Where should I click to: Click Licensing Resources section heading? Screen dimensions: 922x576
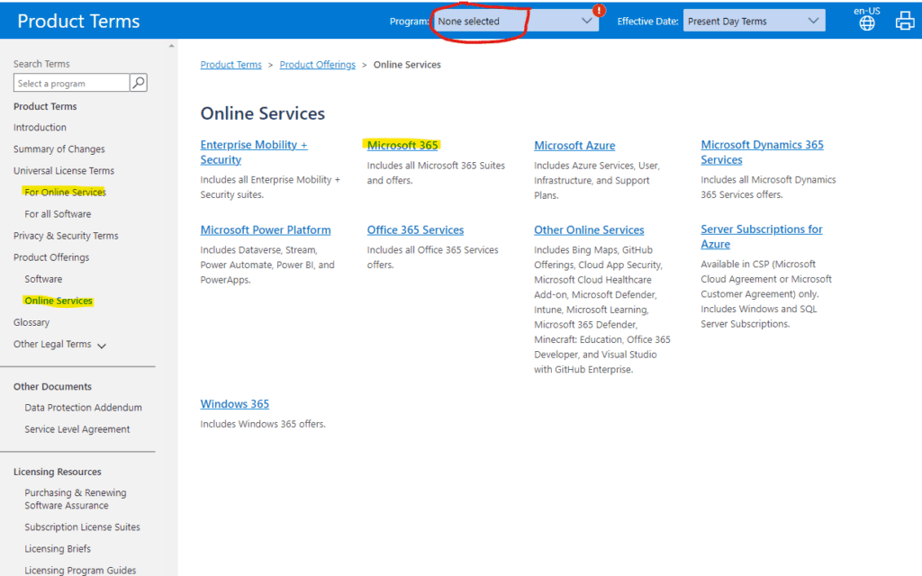click(58, 472)
